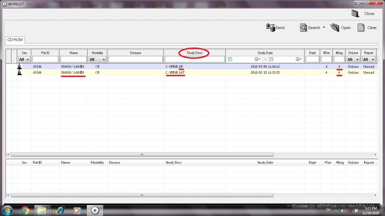
Task: Click the Clear page icon
Action: [x=361, y=27]
